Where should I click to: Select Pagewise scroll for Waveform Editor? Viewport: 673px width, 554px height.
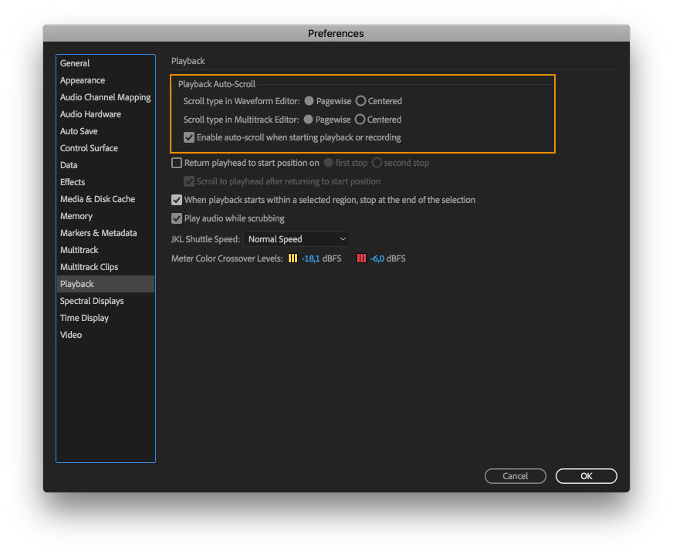tap(308, 100)
